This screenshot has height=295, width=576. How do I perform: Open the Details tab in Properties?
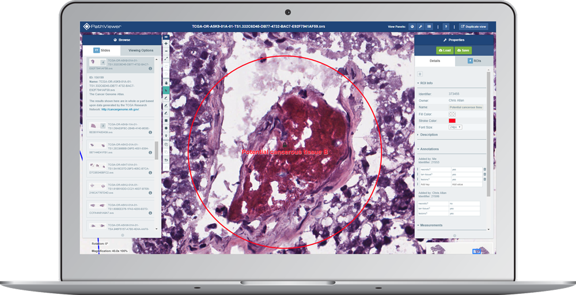coord(435,61)
